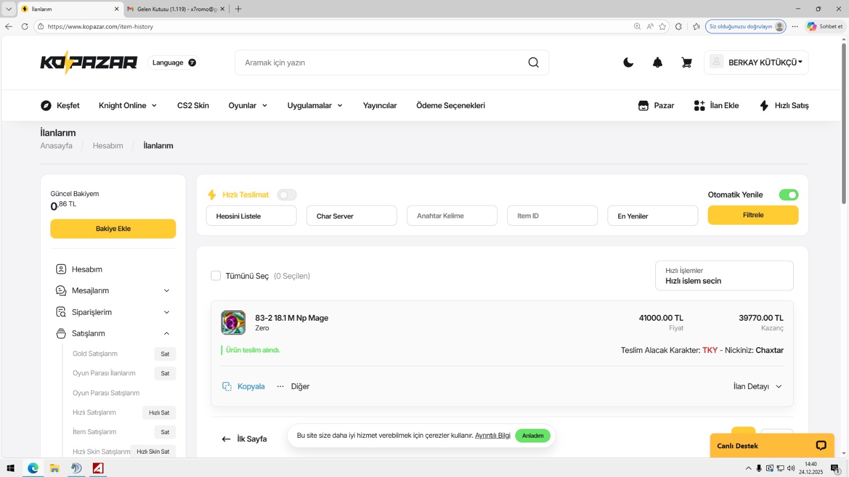
Task: Click the Hesabım sidebar icon
Action: [61, 269]
